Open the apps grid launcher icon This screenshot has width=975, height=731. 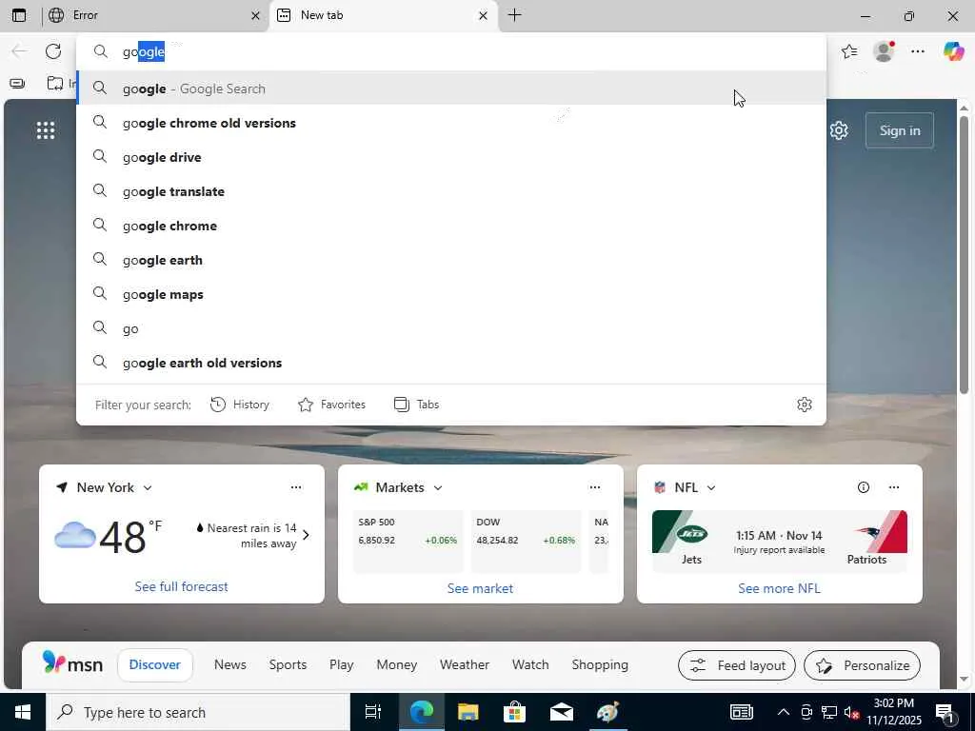(x=46, y=130)
